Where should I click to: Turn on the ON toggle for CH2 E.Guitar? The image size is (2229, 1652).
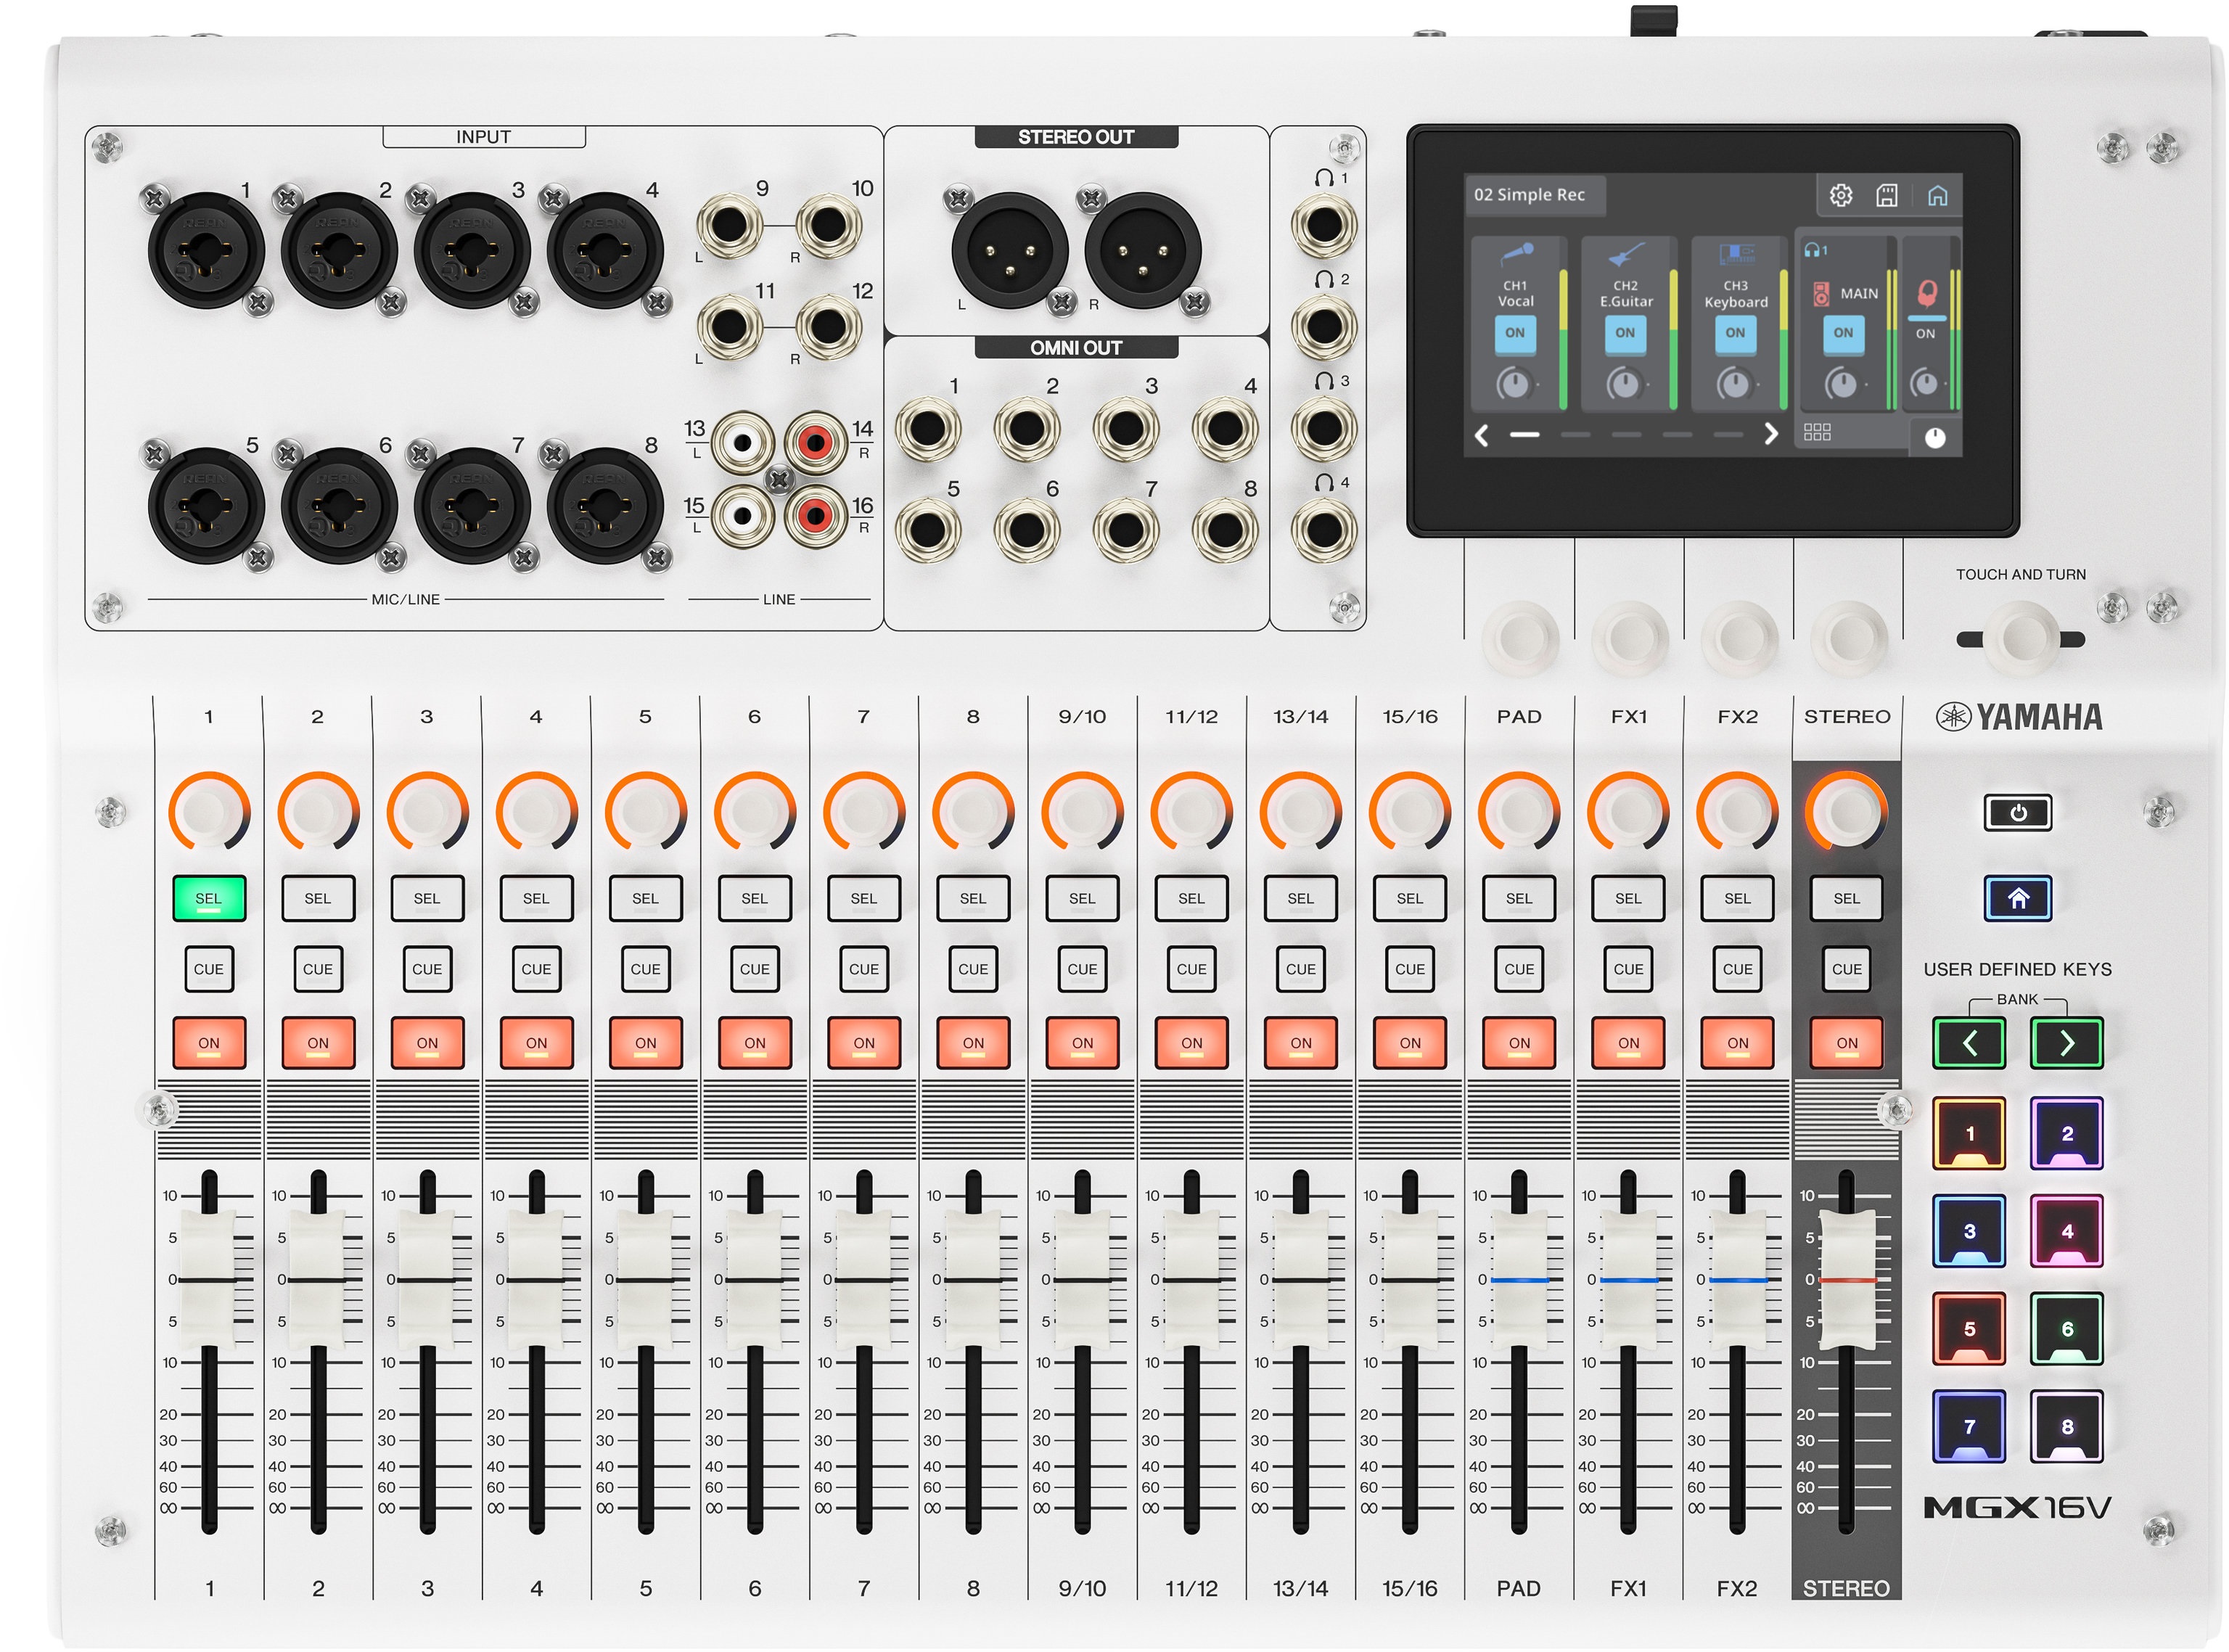[1626, 333]
